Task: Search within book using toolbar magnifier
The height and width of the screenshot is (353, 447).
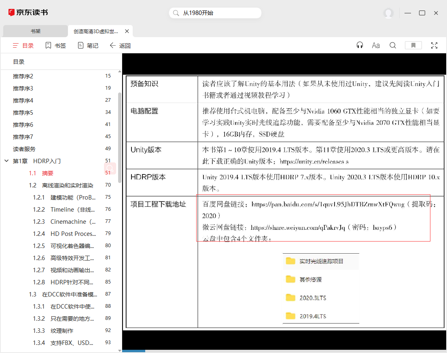Action: (393, 45)
